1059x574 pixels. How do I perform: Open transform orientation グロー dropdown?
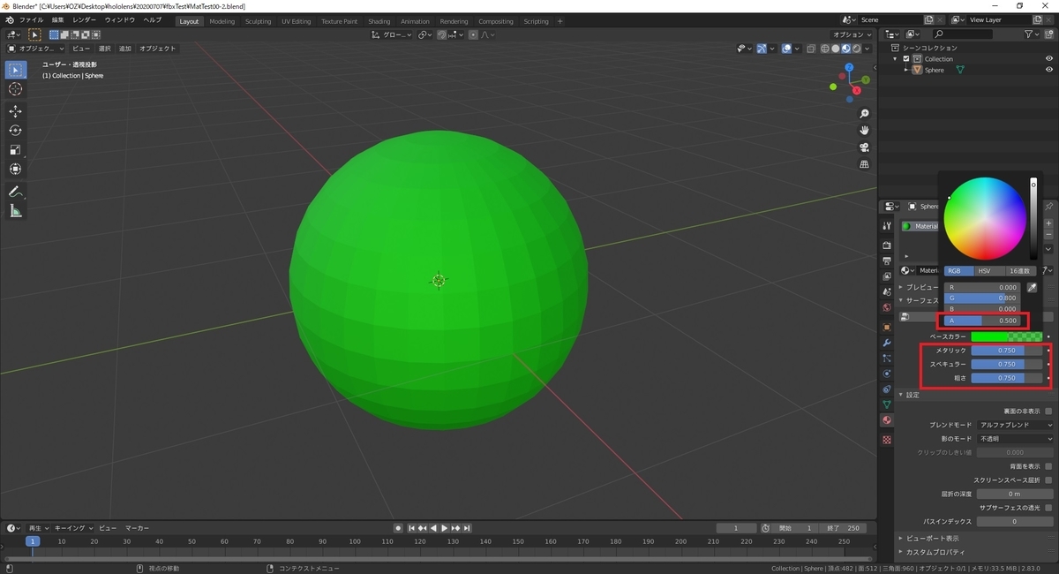tap(392, 34)
